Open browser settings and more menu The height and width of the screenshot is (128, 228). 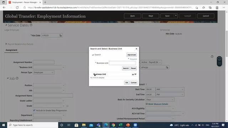click(224, 7)
